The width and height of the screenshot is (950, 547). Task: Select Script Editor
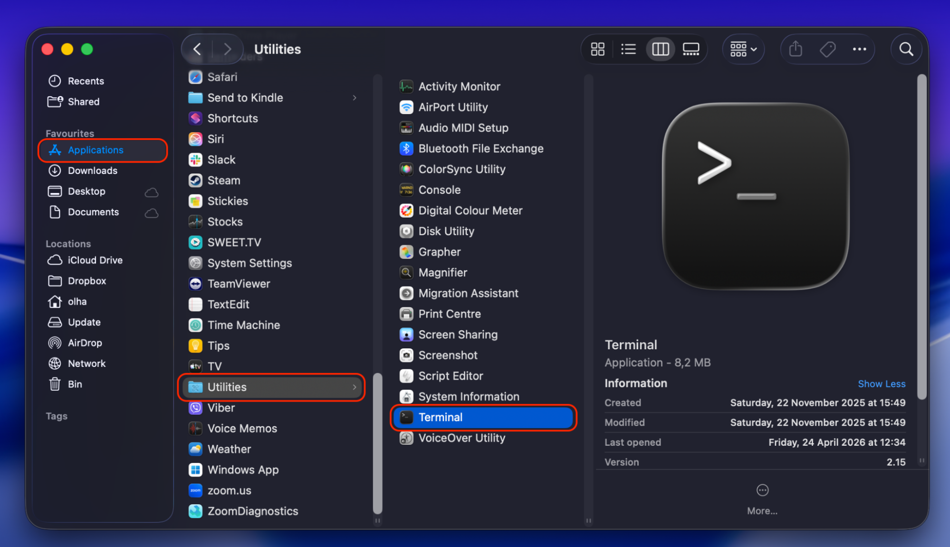[x=451, y=376]
